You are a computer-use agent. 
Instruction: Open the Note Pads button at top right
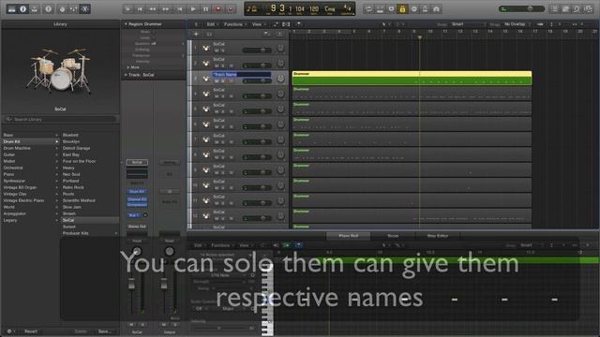(565, 8)
